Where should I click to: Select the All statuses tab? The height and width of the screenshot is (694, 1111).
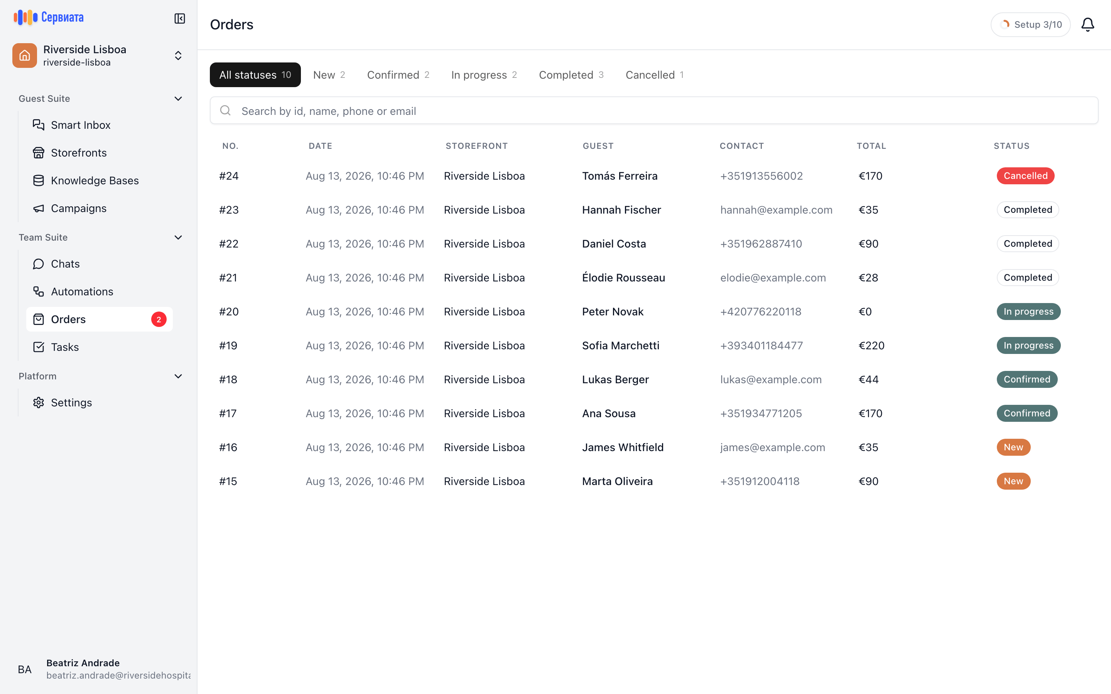255,75
